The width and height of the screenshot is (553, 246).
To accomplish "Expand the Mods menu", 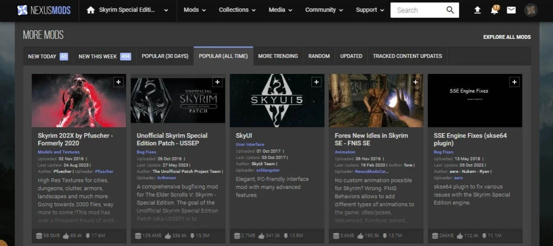I will pos(195,10).
